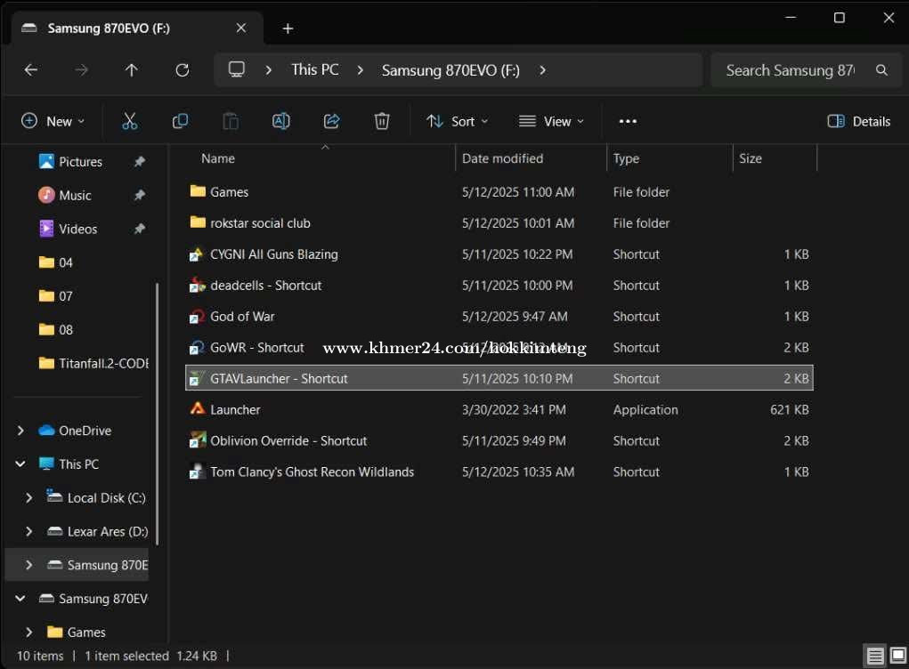
Task: Click the God of War shortcut icon
Action: click(198, 316)
